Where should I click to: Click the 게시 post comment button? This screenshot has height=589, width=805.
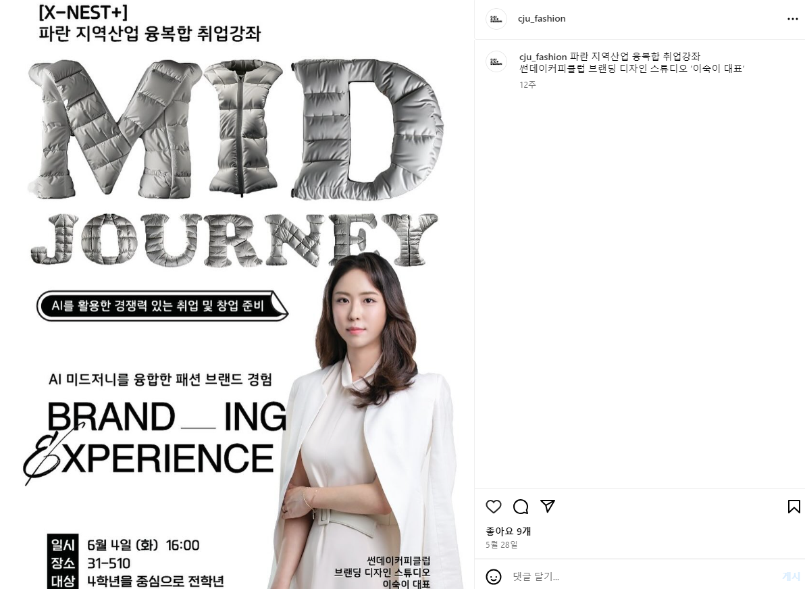(x=791, y=577)
